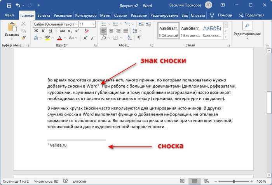Show paragraph marks ¶
Image resolution: width=272 pixels, height=185 pixels.
(139, 38)
